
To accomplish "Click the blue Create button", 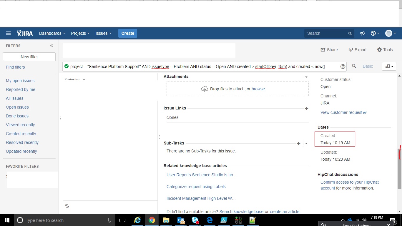I will pyautogui.click(x=128, y=33).
